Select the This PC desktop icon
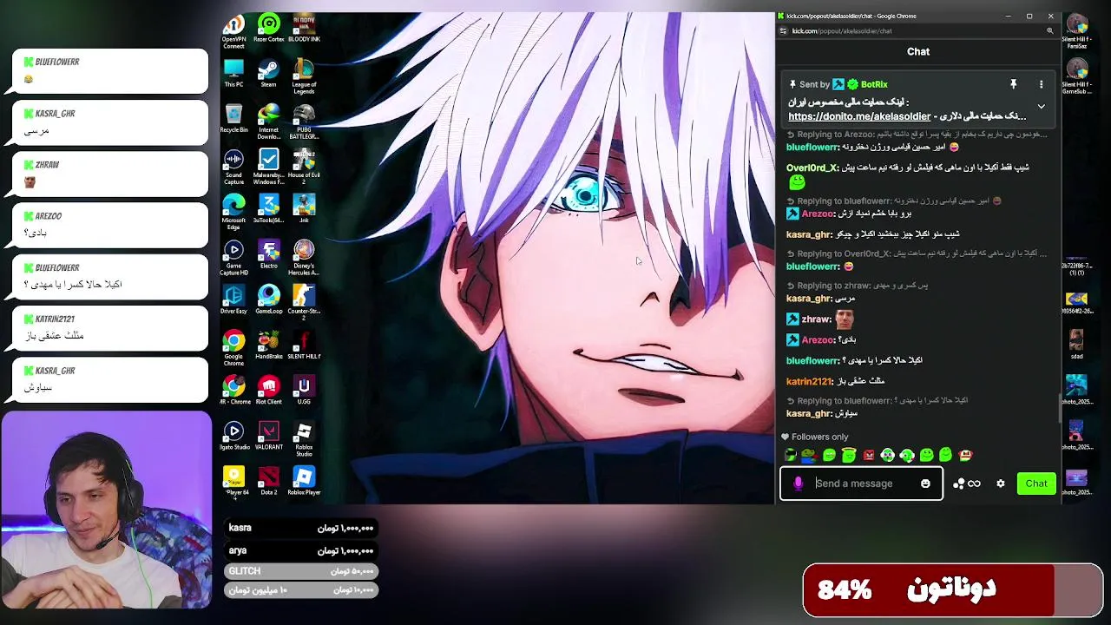 point(233,73)
